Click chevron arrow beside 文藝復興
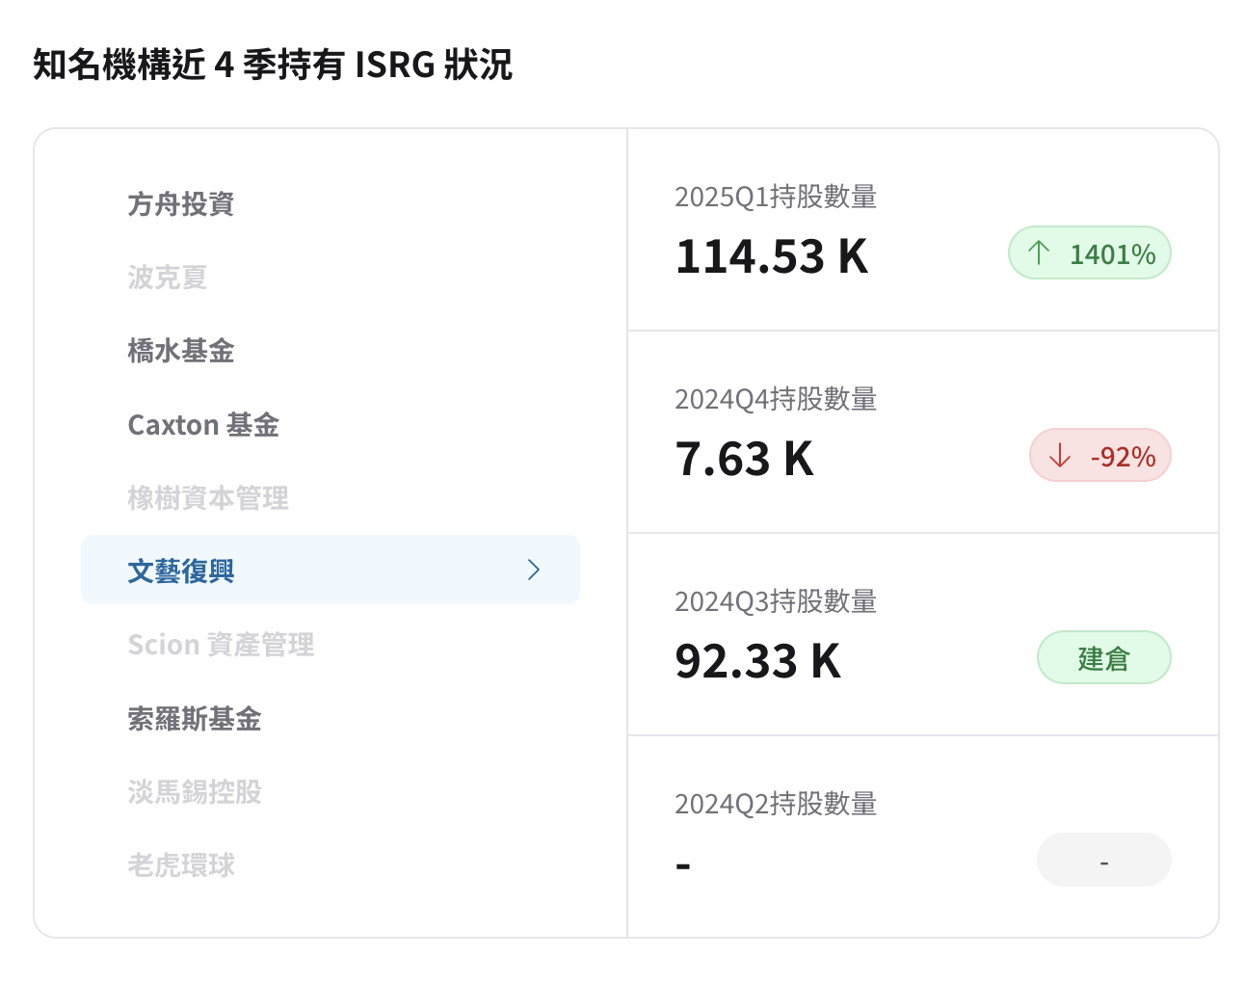1245x983 pixels. tap(534, 570)
